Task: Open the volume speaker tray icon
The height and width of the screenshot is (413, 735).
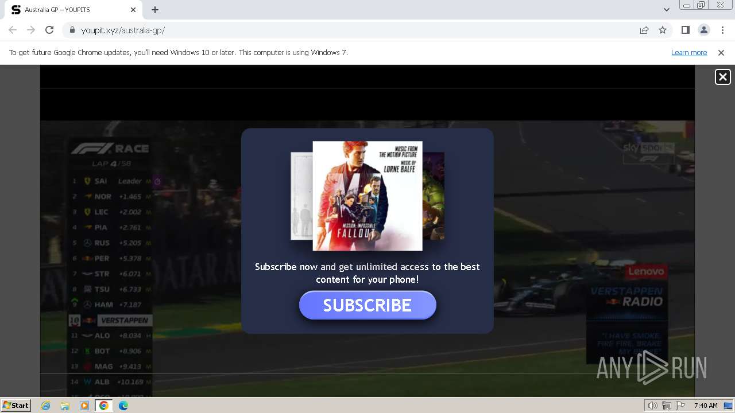Action: 652,406
